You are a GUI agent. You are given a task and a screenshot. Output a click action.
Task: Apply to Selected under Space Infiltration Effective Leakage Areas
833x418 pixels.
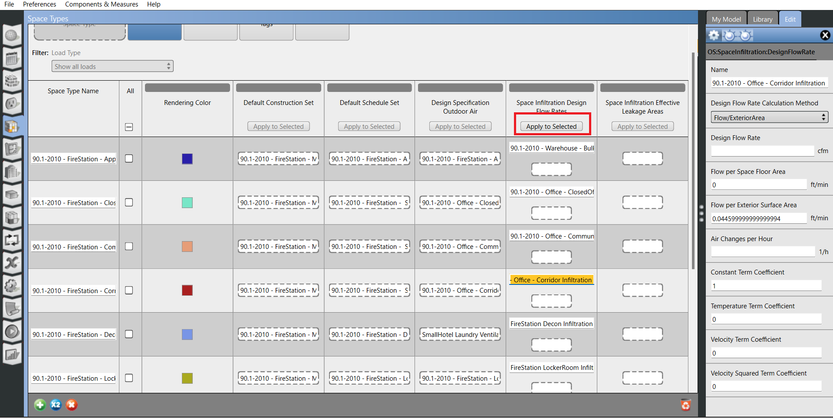pos(643,127)
